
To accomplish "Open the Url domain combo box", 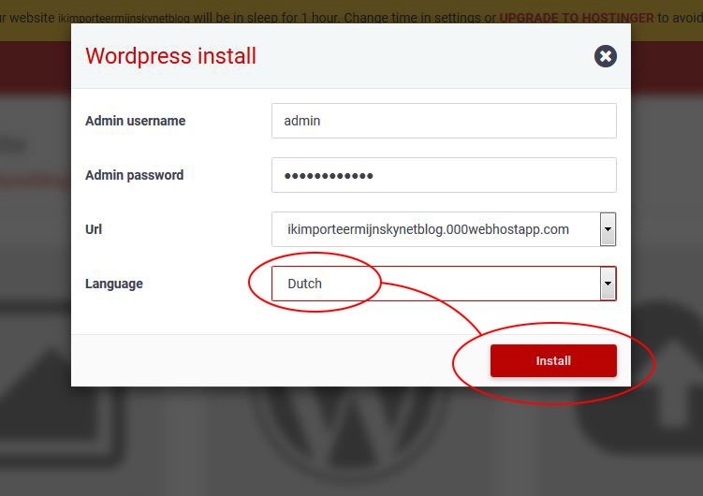I will (x=444, y=229).
